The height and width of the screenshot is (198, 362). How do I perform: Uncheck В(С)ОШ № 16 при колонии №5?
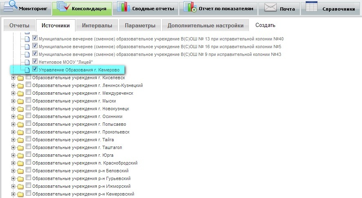(x=35, y=46)
